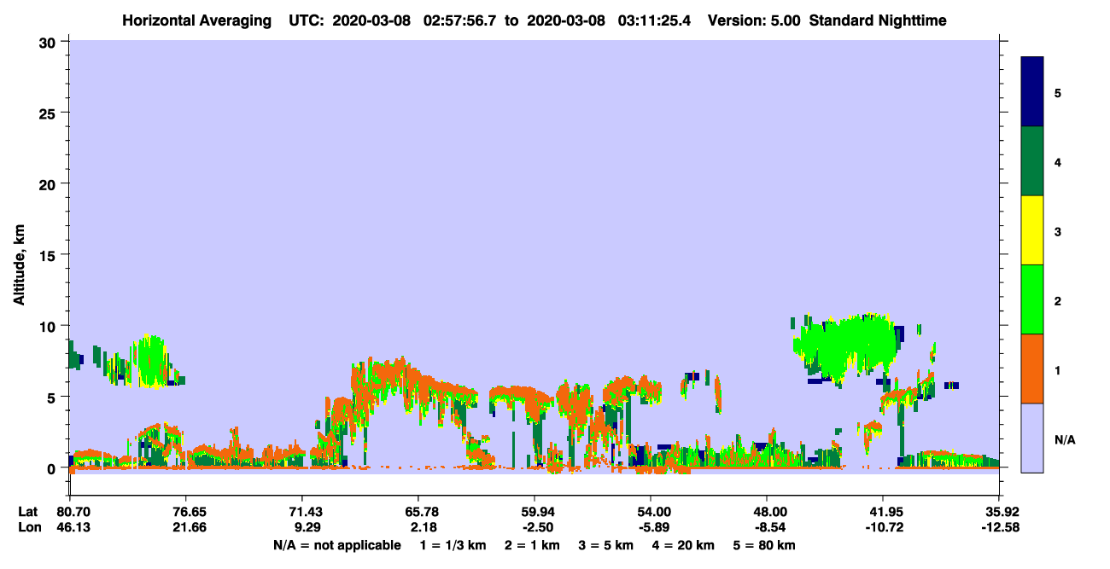Viewport: 1110px width, 569px height.
Task: Click the y-axis tick label 30
Action: point(50,42)
